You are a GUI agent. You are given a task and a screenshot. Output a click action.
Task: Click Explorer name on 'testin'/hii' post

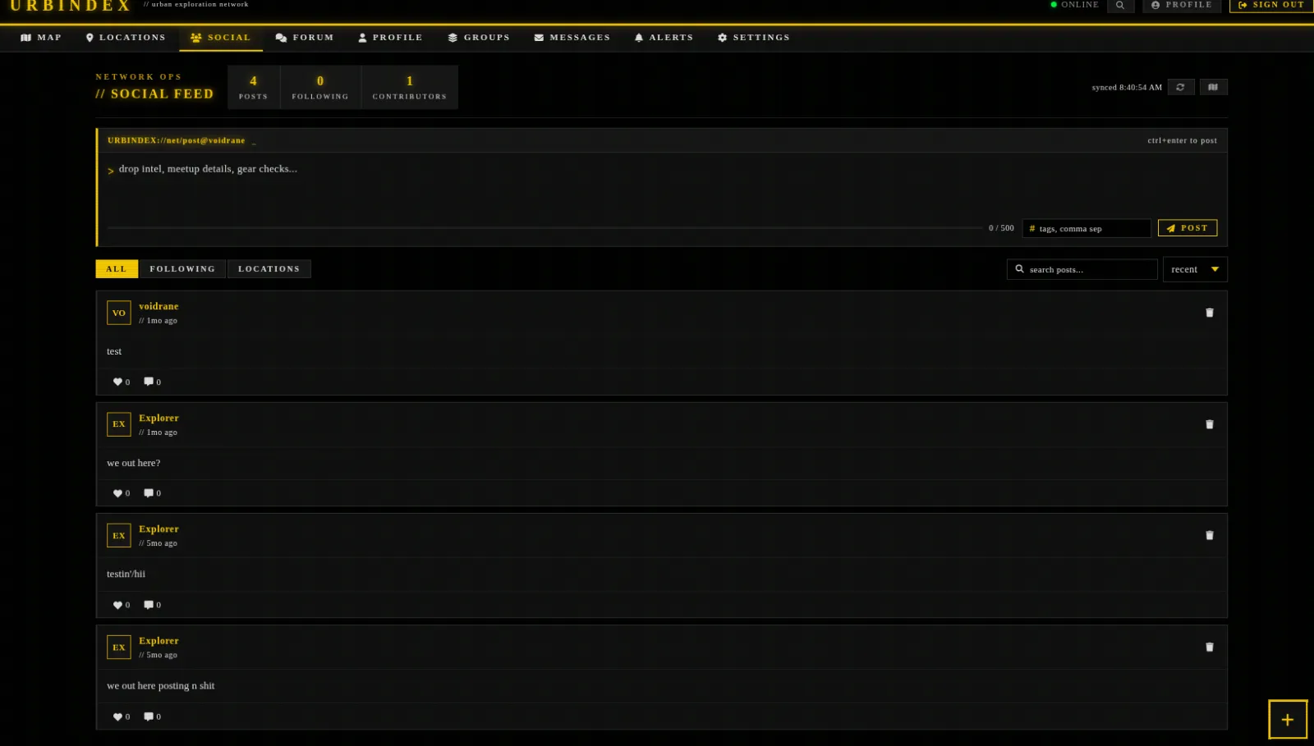[159, 529]
